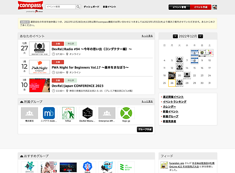Open the ニフクラ mobile backend group icon

point(50,113)
